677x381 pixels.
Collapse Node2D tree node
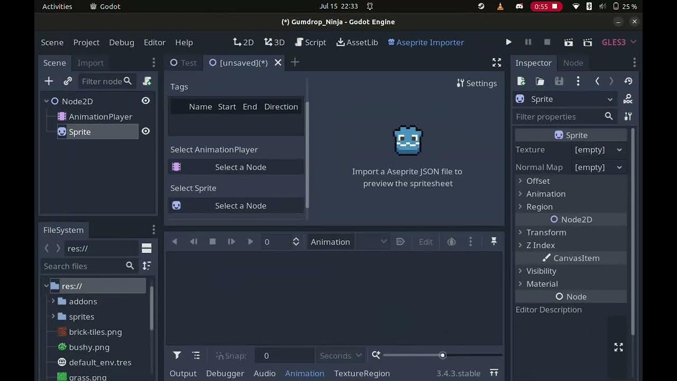pos(47,101)
